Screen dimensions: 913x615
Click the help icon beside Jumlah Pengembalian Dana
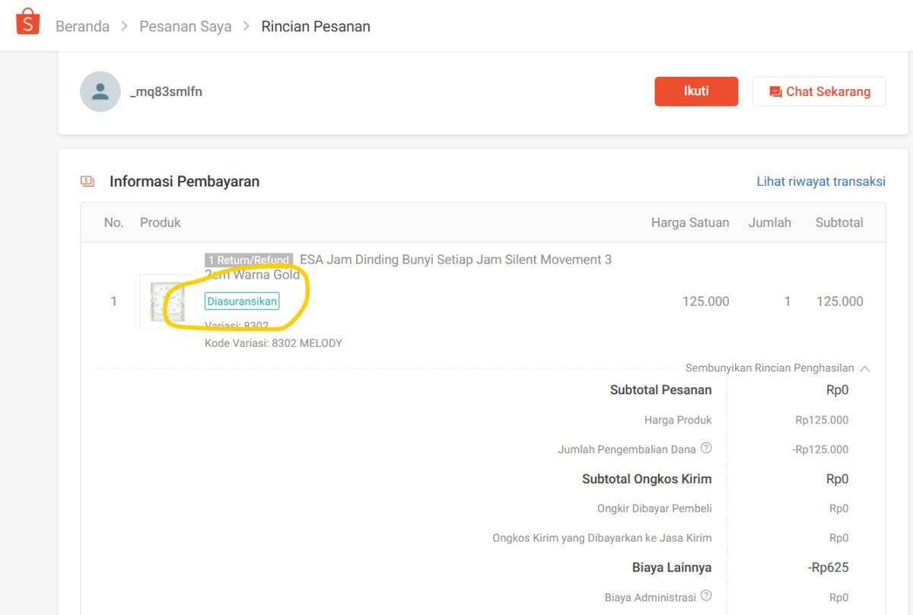(x=706, y=448)
